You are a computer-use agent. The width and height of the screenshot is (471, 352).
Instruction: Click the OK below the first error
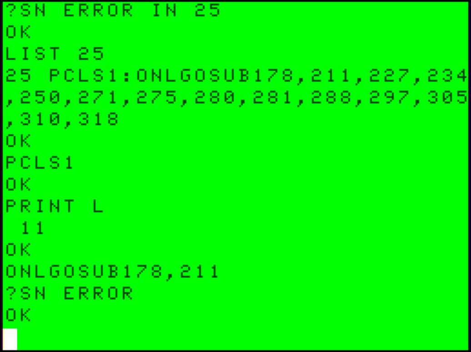coord(18,32)
